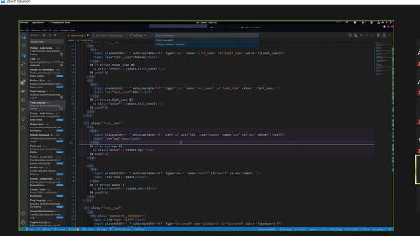Select the Twig for Craft 2 extension row
Screen dimensions: 420x236
[47, 224]
